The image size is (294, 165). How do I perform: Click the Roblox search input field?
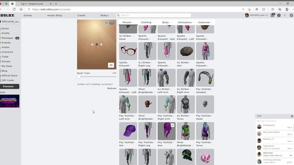(154, 15)
